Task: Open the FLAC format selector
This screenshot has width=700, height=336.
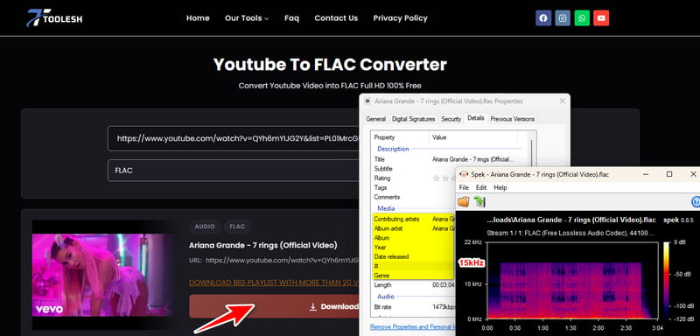Action: (x=234, y=171)
